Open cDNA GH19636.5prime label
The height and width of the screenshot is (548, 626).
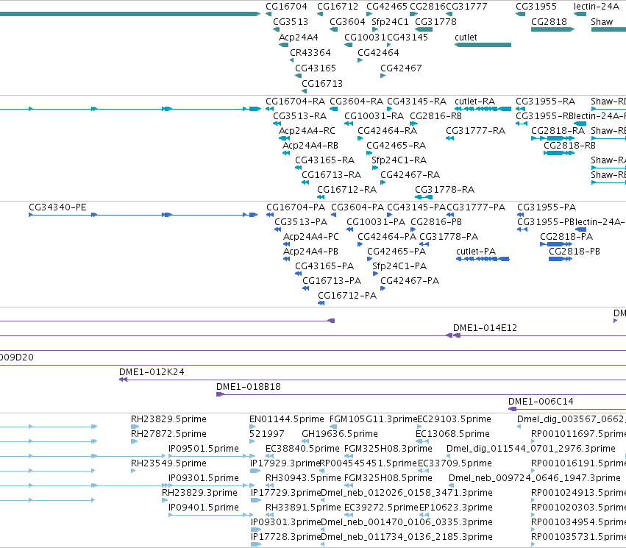pos(340,434)
